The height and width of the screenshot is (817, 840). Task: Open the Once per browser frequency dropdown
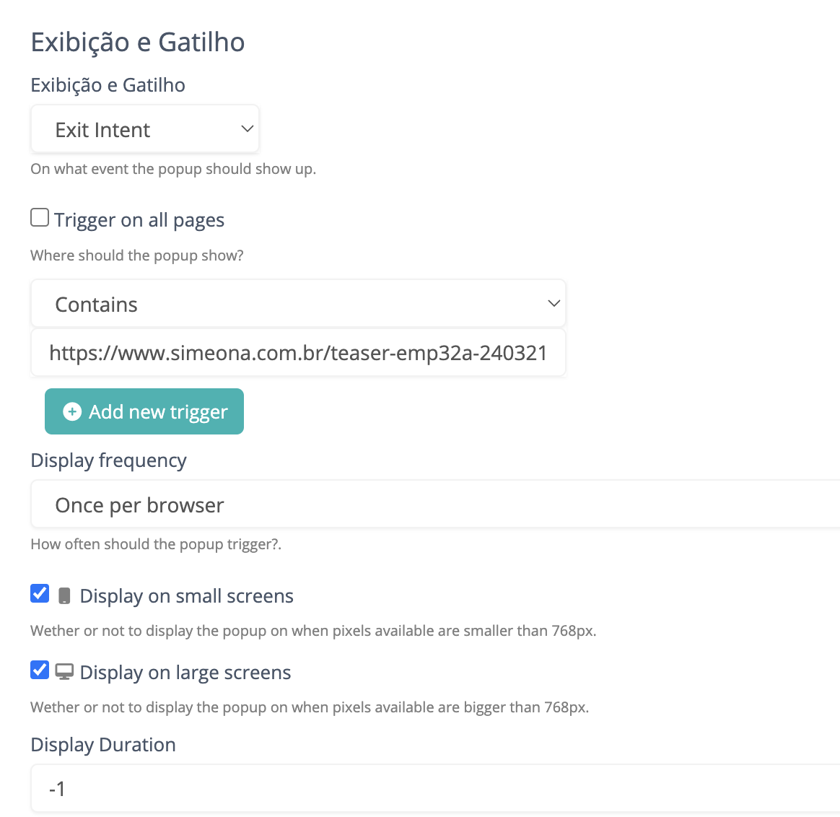click(x=435, y=504)
